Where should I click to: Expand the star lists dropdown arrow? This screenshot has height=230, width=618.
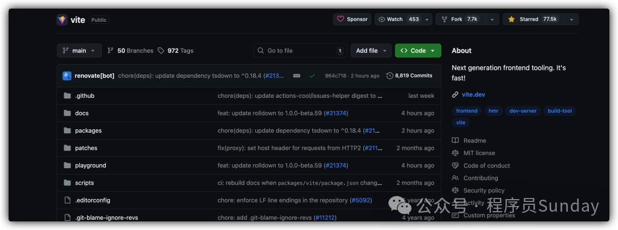[x=571, y=19]
